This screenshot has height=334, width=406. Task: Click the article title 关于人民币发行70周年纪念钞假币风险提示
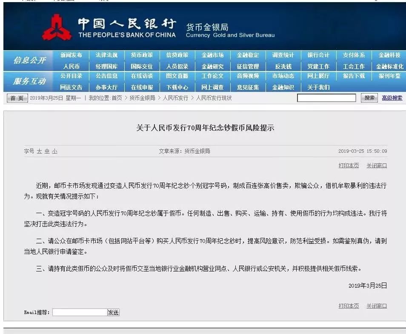pyautogui.click(x=205, y=128)
